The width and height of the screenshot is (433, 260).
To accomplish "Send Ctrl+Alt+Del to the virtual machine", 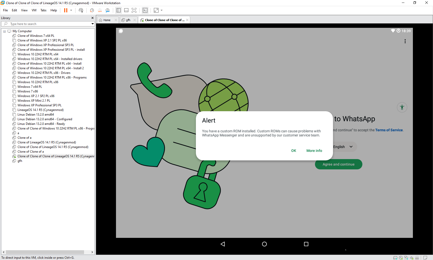I will [81, 10].
